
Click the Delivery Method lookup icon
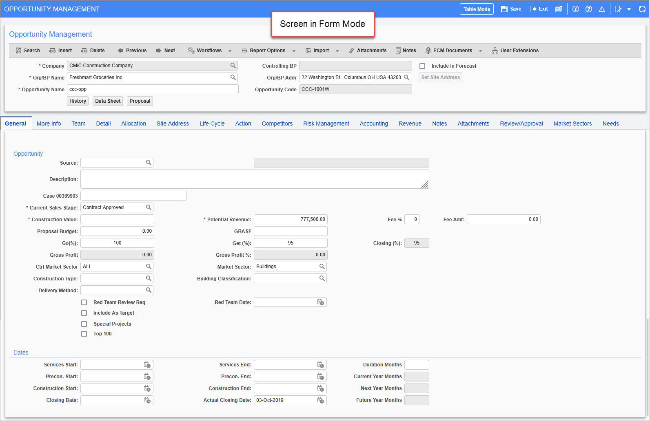pyautogui.click(x=149, y=290)
